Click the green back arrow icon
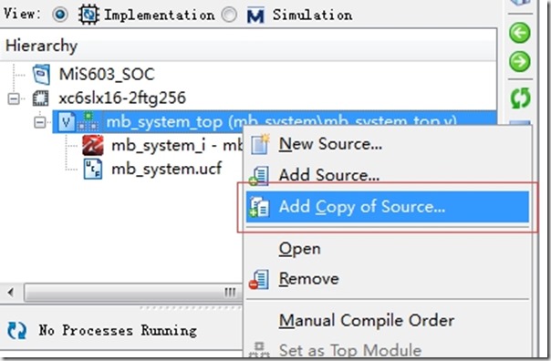Viewport: 551px width, 361px height. coord(520,33)
